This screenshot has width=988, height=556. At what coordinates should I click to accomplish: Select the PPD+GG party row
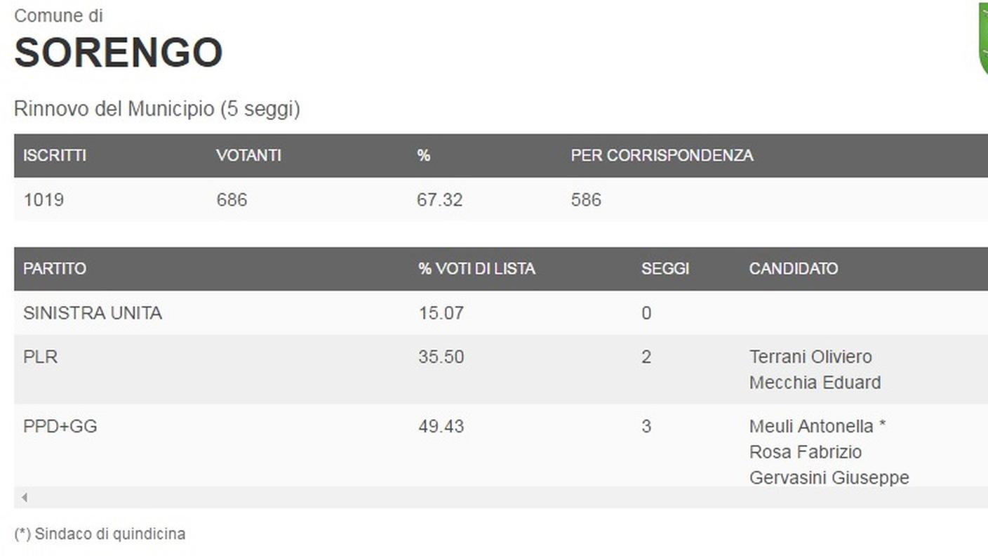(501, 445)
